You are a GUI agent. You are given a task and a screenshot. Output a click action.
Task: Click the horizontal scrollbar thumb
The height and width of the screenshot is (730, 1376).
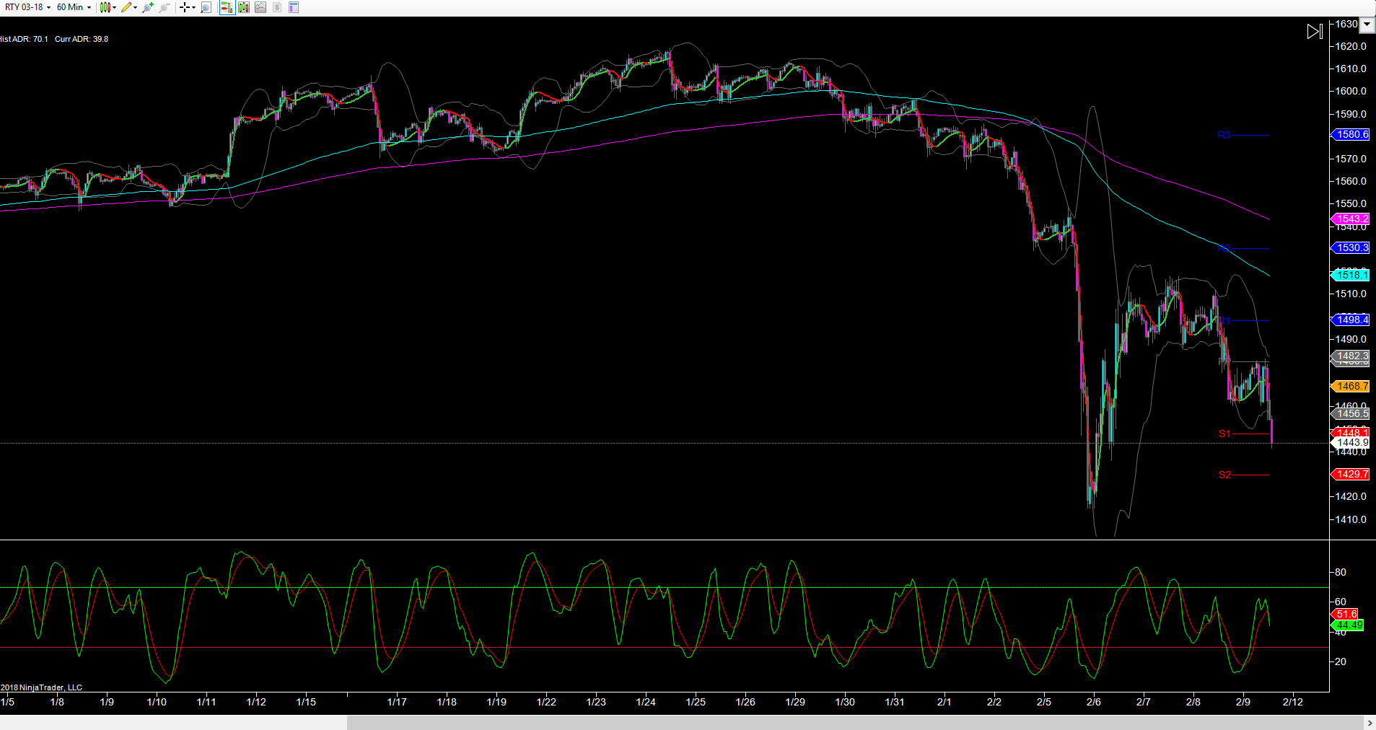click(855, 723)
